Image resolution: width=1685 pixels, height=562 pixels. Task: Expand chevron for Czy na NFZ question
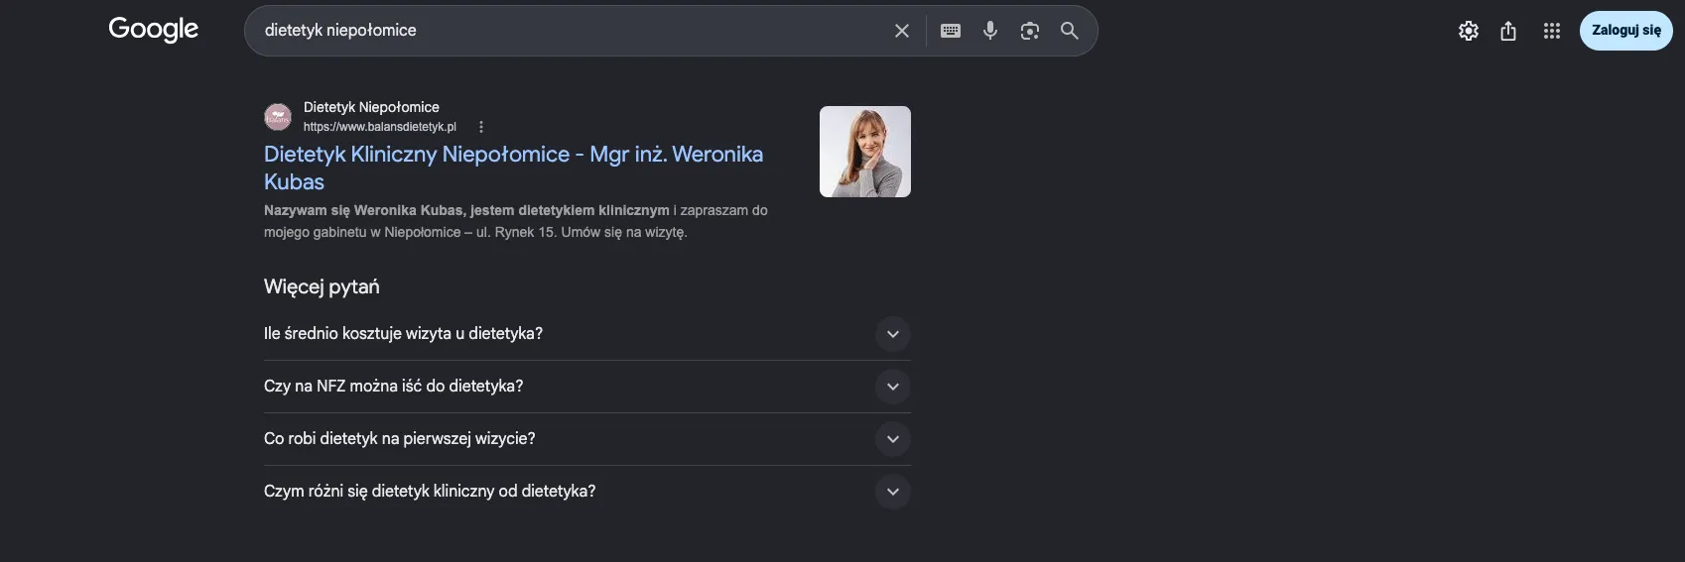893,387
